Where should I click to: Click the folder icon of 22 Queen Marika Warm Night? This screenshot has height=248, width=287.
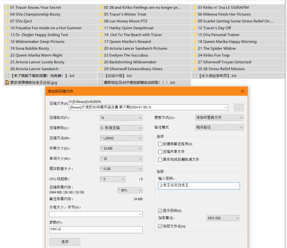[7, 55]
